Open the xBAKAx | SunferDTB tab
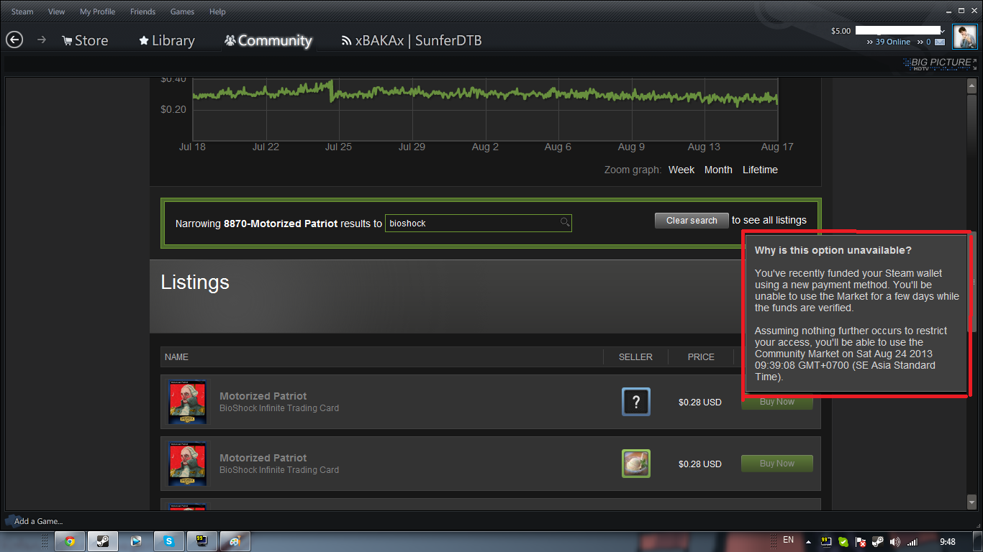Image resolution: width=983 pixels, height=552 pixels. [x=412, y=40]
